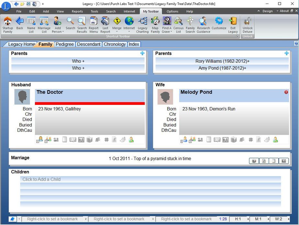Click The Doctor's silhouette photo
The image size is (299, 225).
[22, 97]
